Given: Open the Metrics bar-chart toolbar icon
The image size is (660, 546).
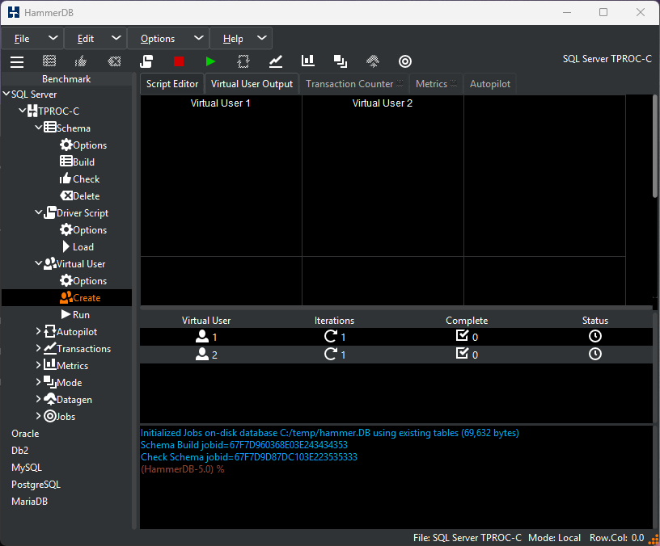Looking at the screenshot, I should [307, 61].
